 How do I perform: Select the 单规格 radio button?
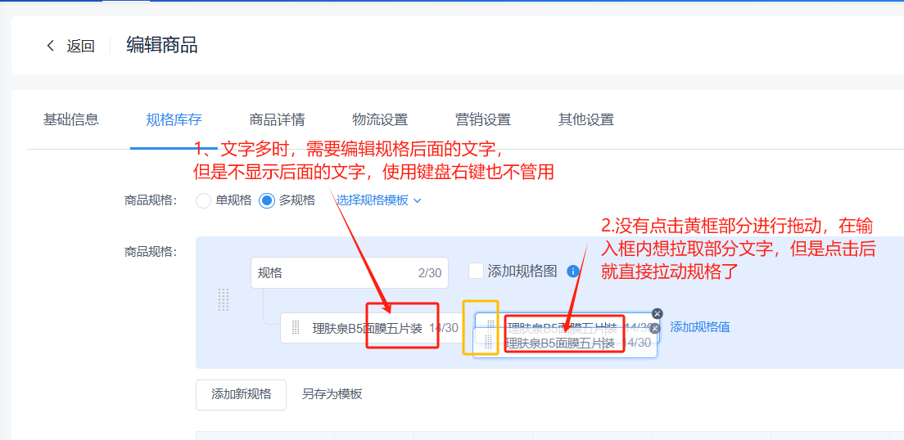[x=204, y=200]
